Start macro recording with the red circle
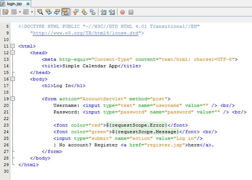The height and width of the screenshot is (180, 252). 122,12
